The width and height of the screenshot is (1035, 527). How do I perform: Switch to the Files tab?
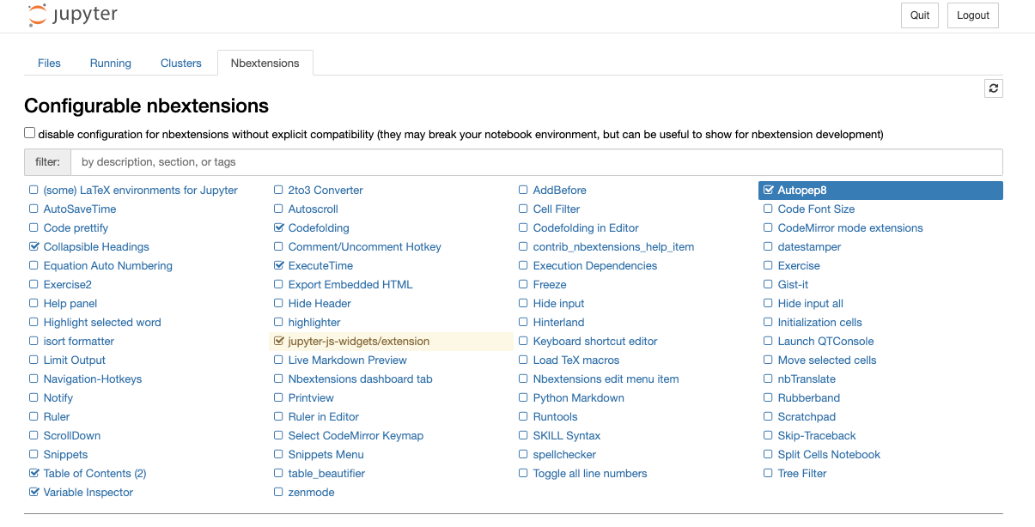click(50, 63)
